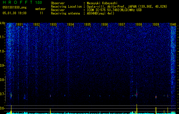Click the A504HB(yagi 4el) antenna text
The height and width of the screenshot is (114, 179).
(100, 13)
